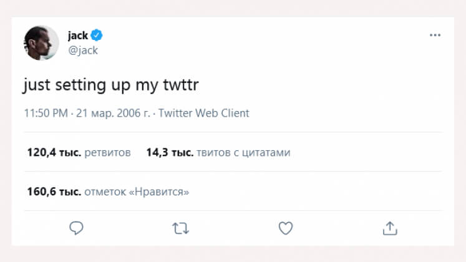Click the display name "jack"

click(x=77, y=36)
